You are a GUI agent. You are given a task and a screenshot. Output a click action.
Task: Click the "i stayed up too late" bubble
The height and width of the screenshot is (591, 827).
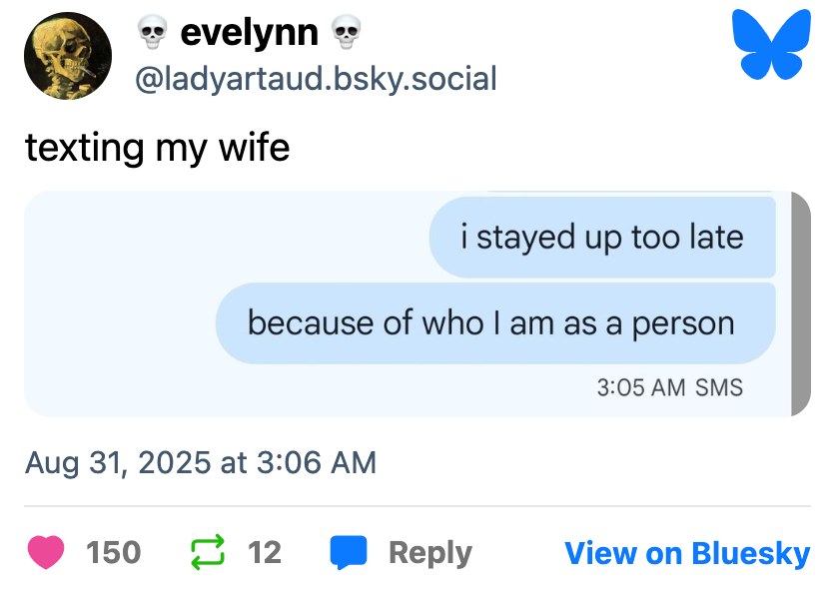point(602,238)
